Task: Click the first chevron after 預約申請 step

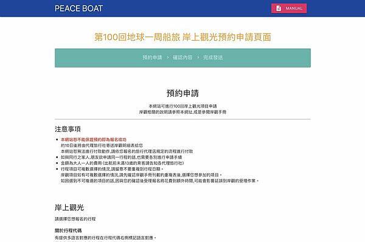Action: coord(168,57)
